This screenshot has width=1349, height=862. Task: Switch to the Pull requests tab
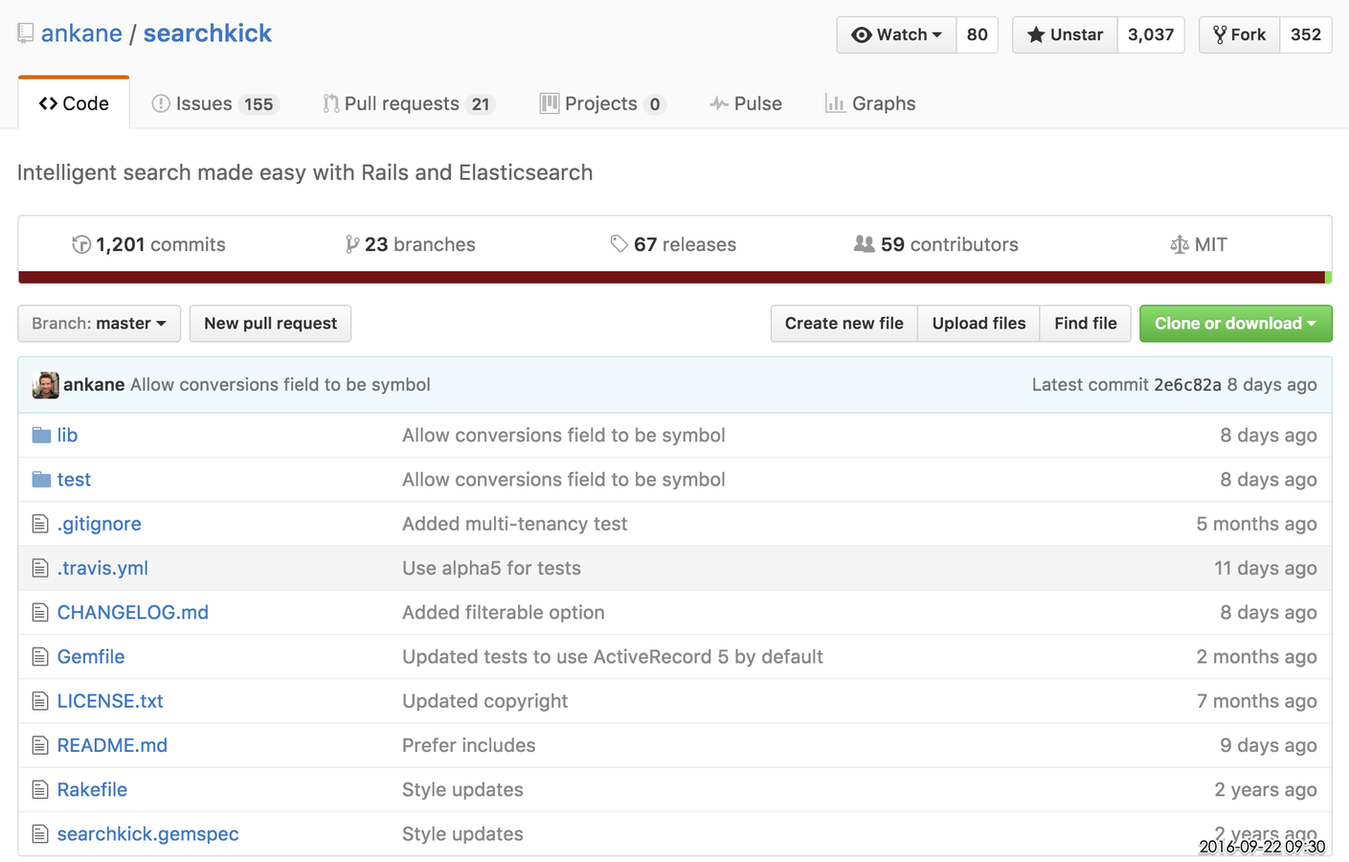[x=410, y=103]
